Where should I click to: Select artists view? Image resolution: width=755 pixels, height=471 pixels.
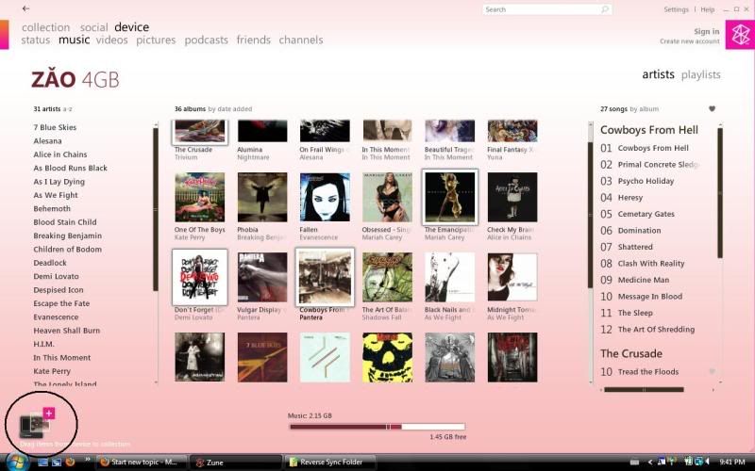pos(658,74)
